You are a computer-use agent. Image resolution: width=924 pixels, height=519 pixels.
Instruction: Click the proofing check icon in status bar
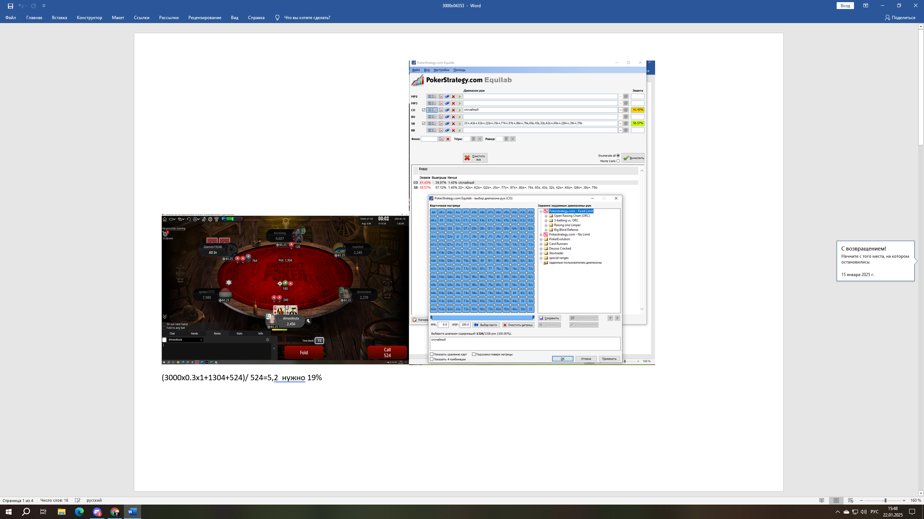pyautogui.click(x=78, y=500)
